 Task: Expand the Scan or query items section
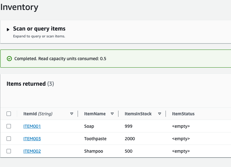(8, 29)
